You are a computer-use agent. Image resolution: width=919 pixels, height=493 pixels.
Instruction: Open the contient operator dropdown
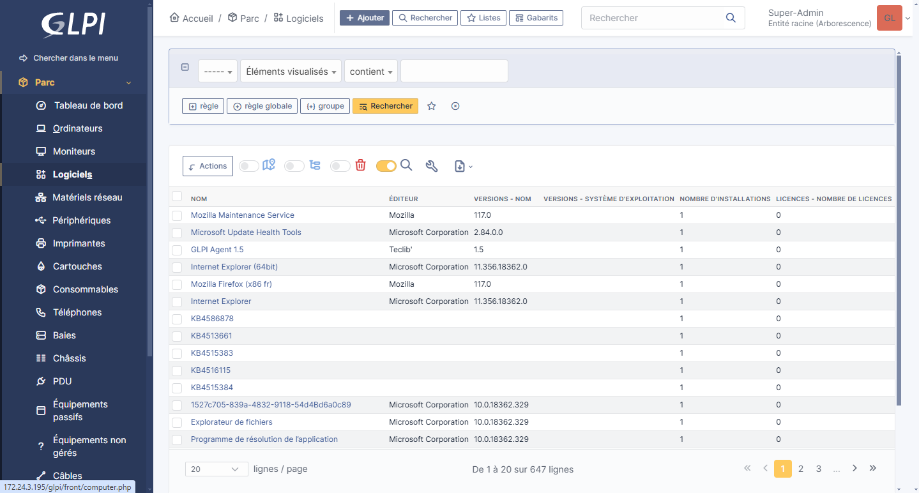click(x=371, y=72)
